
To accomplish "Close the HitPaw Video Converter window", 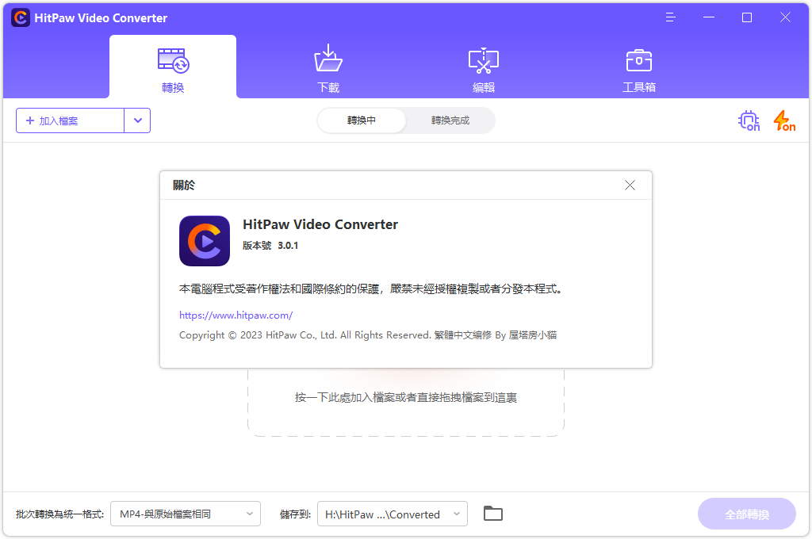I will coord(785,17).
